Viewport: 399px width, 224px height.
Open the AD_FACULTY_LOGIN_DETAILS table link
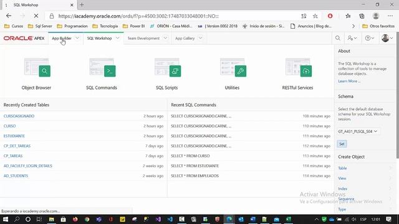click(x=27, y=166)
